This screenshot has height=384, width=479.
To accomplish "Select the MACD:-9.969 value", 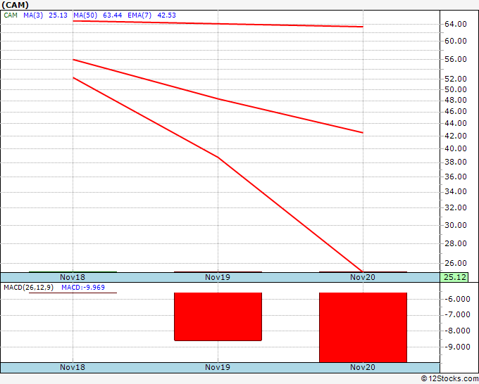I will [x=83, y=288].
